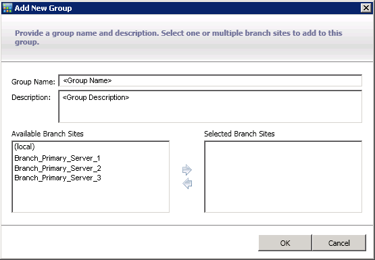Click the Add New Group title text

[x=43, y=8]
